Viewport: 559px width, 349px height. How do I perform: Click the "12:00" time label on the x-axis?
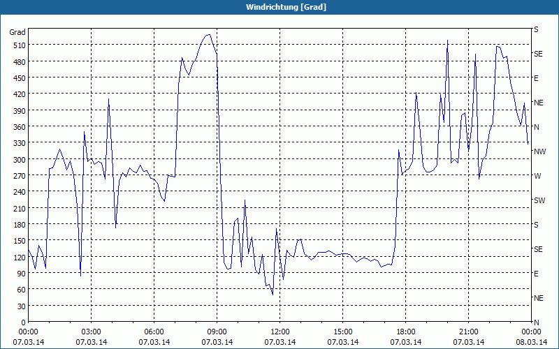point(280,332)
